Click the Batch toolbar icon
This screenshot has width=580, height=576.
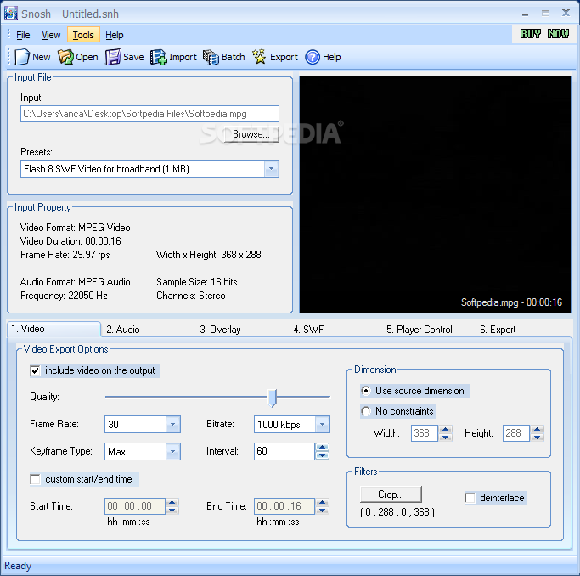(211, 57)
